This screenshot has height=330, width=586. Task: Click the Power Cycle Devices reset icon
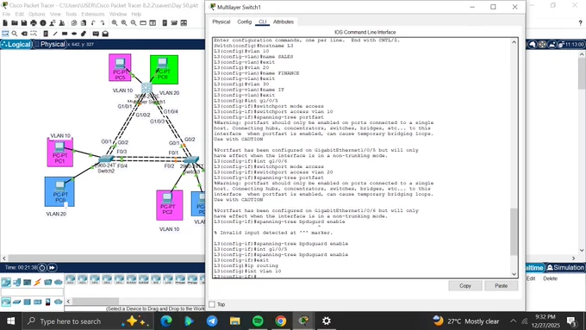42,268
